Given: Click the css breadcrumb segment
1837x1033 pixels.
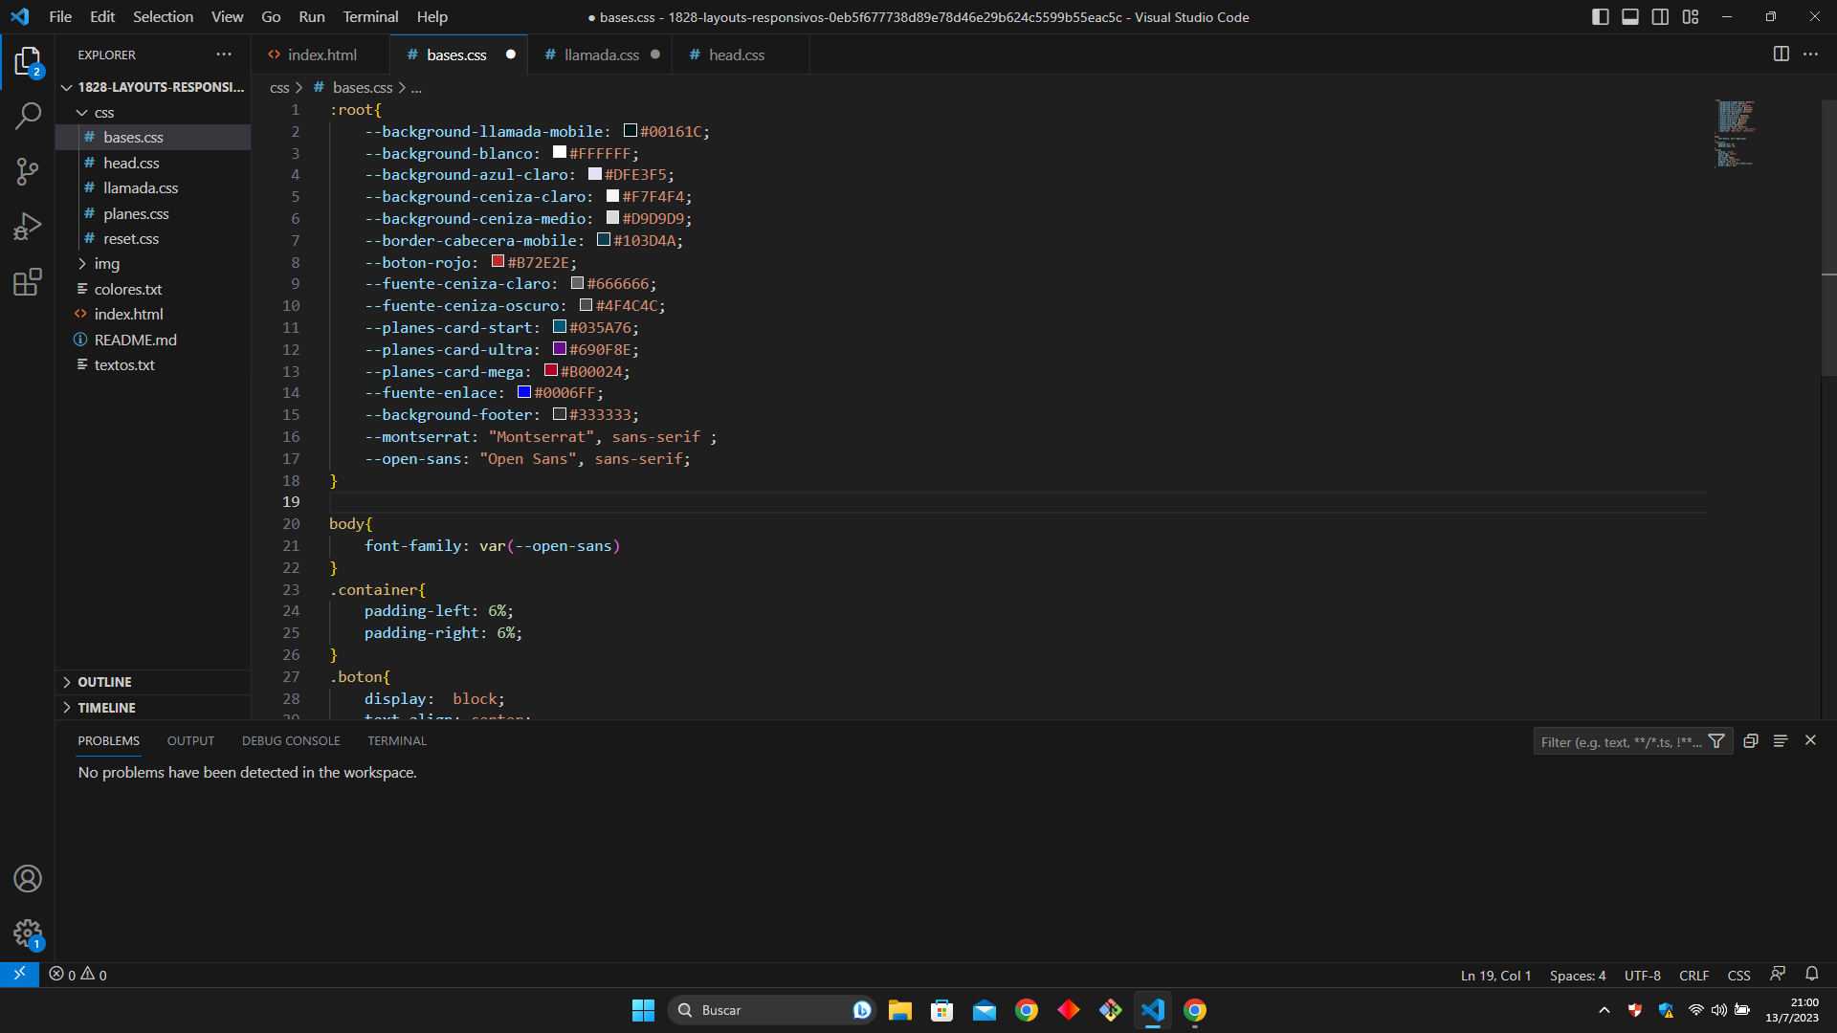Looking at the screenshot, I should (x=279, y=88).
